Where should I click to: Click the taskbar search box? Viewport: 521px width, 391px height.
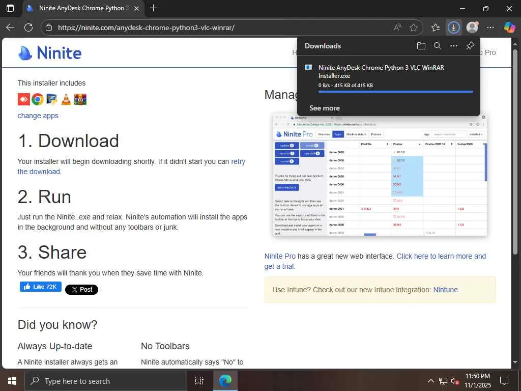pyautogui.click(x=106, y=381)
